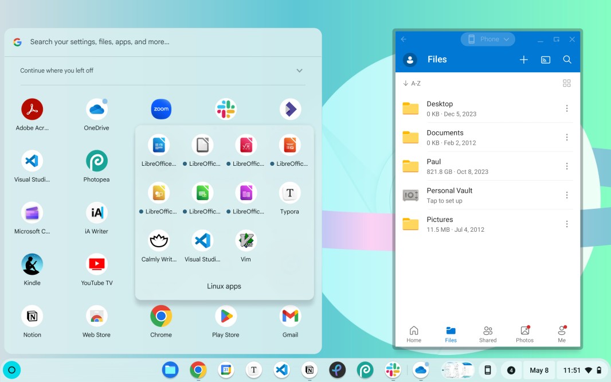The image size is (611, 382).
Task: Expand the Phone size dropdown
Action: 488,39
